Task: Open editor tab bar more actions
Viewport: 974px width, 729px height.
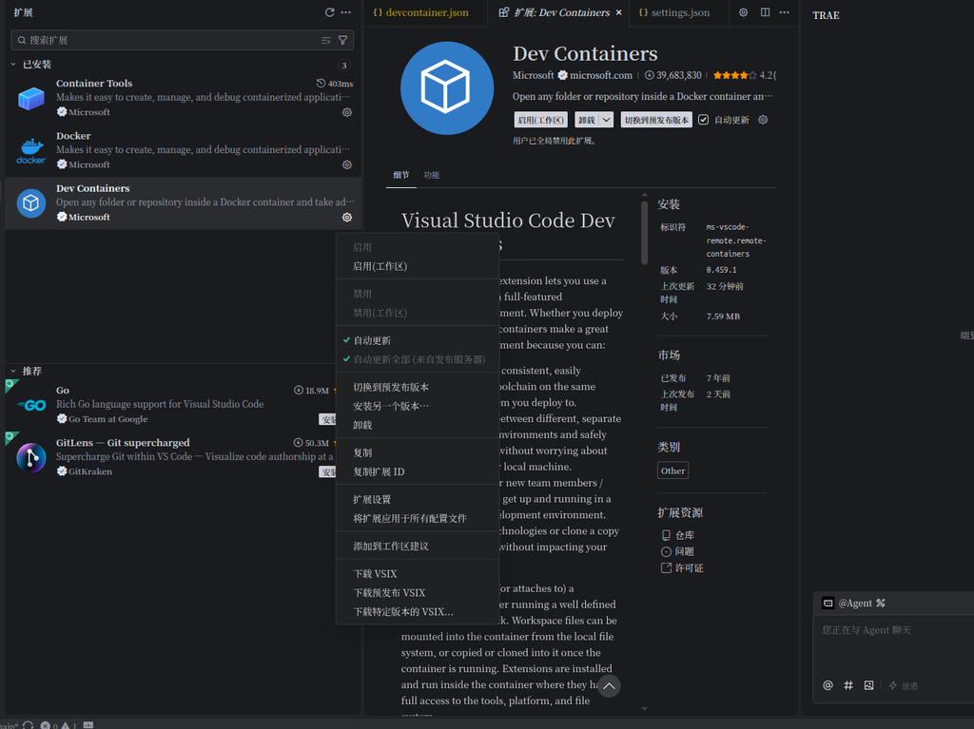Action: [x=785, y=12]
